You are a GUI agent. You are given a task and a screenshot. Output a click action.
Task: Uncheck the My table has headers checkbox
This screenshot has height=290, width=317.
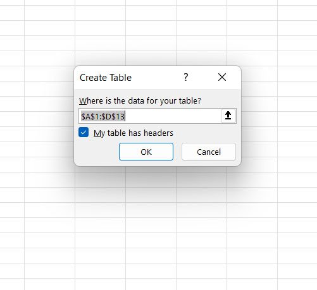[84, 132]
